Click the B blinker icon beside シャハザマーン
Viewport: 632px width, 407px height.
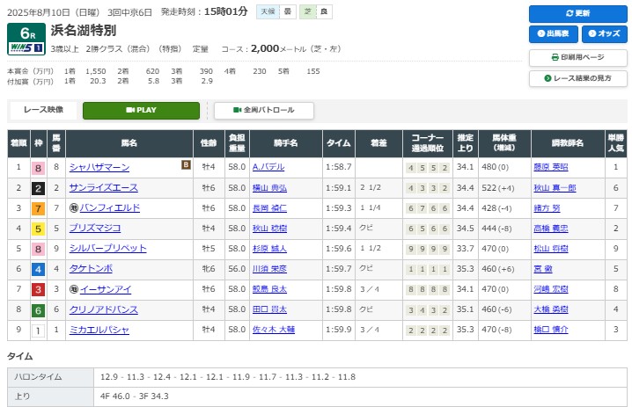point(186,164)
